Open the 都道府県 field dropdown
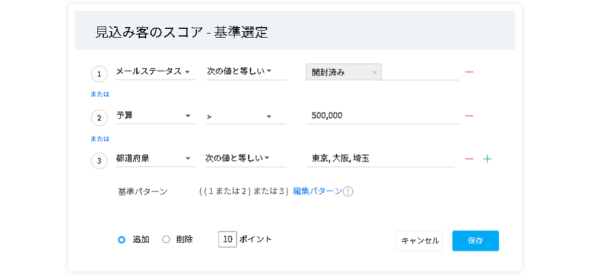Screen dimensions: 590x277 tap(155, 159)
